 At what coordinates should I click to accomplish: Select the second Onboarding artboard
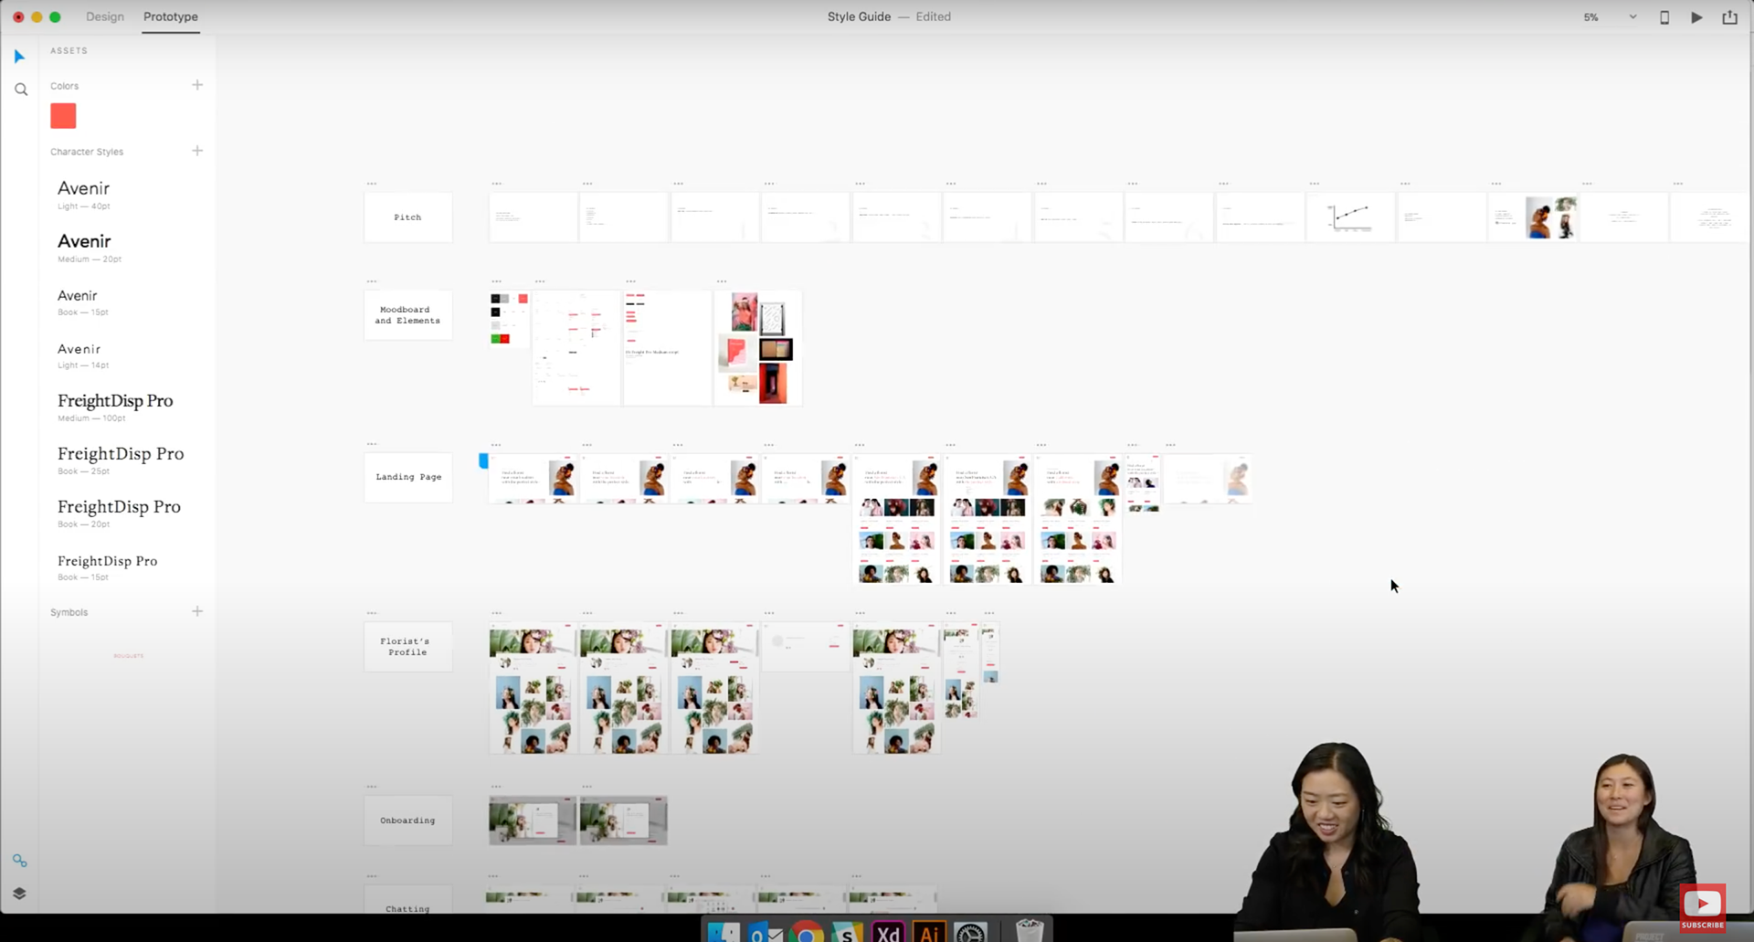click(623, 820)
